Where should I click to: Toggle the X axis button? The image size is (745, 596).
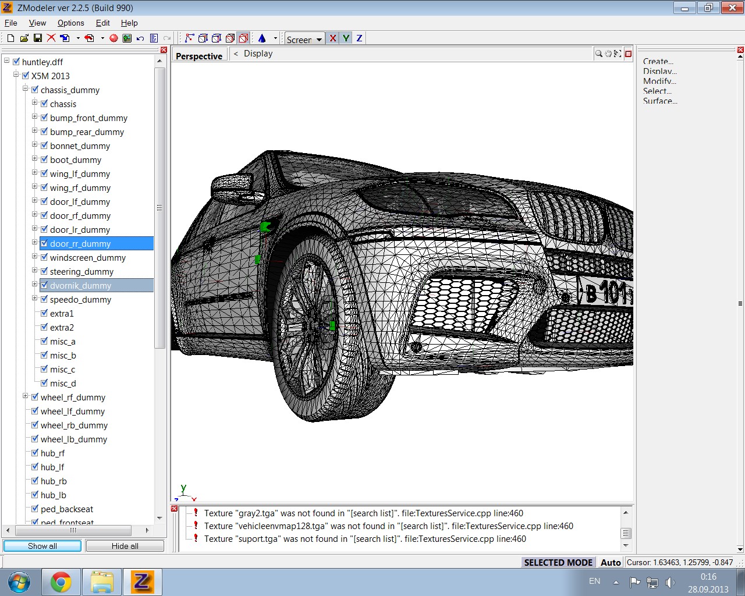pos(332,38)
